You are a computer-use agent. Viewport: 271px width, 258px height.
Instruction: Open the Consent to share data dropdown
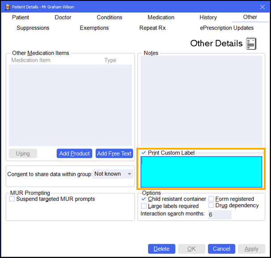click(113, 174)
